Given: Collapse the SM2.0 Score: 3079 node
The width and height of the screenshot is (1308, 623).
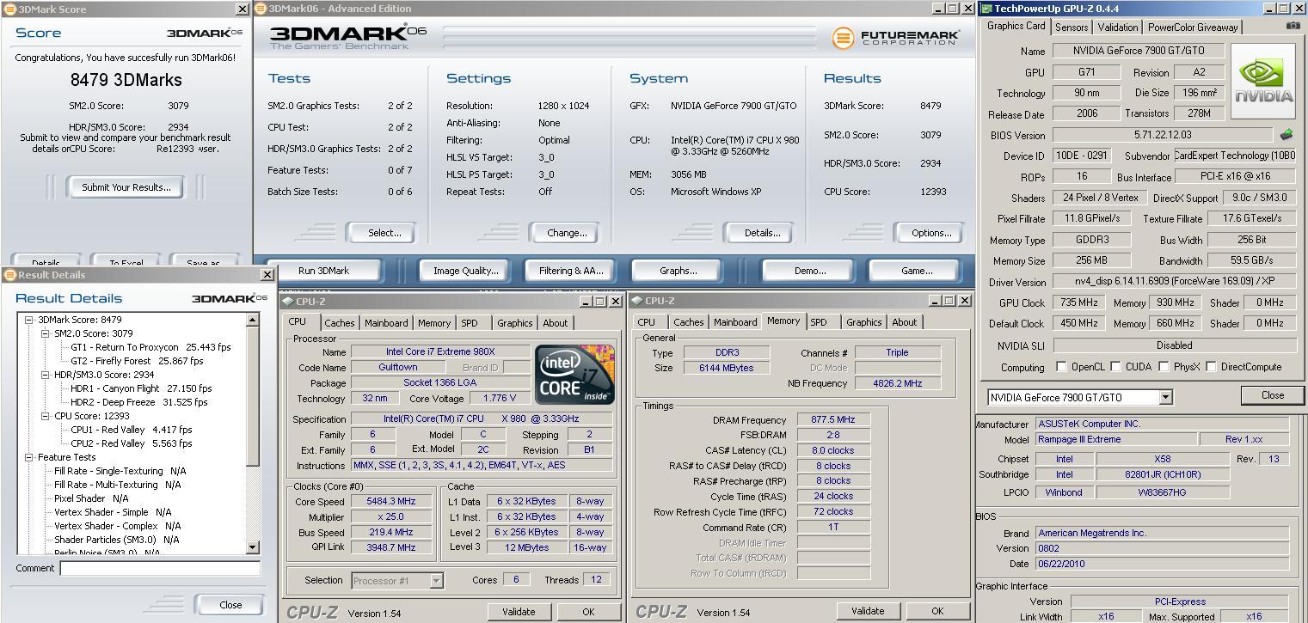Looking at the screenshot, I should [x=46, y=333].
